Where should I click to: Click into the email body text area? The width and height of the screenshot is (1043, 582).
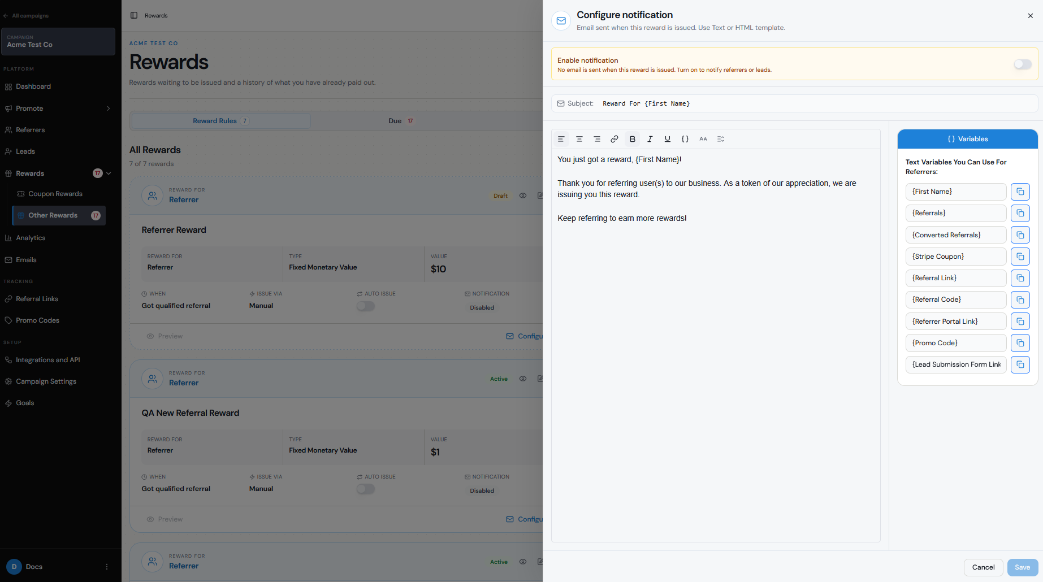click(716, 345)
